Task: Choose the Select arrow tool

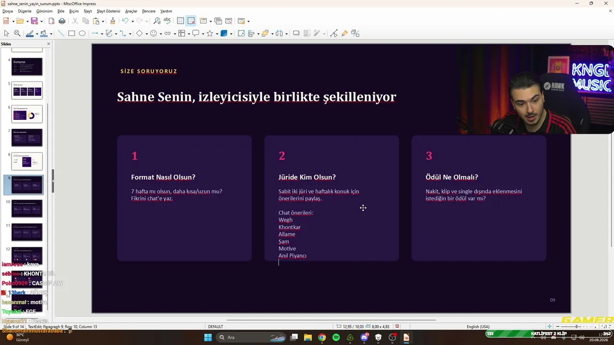Action: (x=6, y=34)
